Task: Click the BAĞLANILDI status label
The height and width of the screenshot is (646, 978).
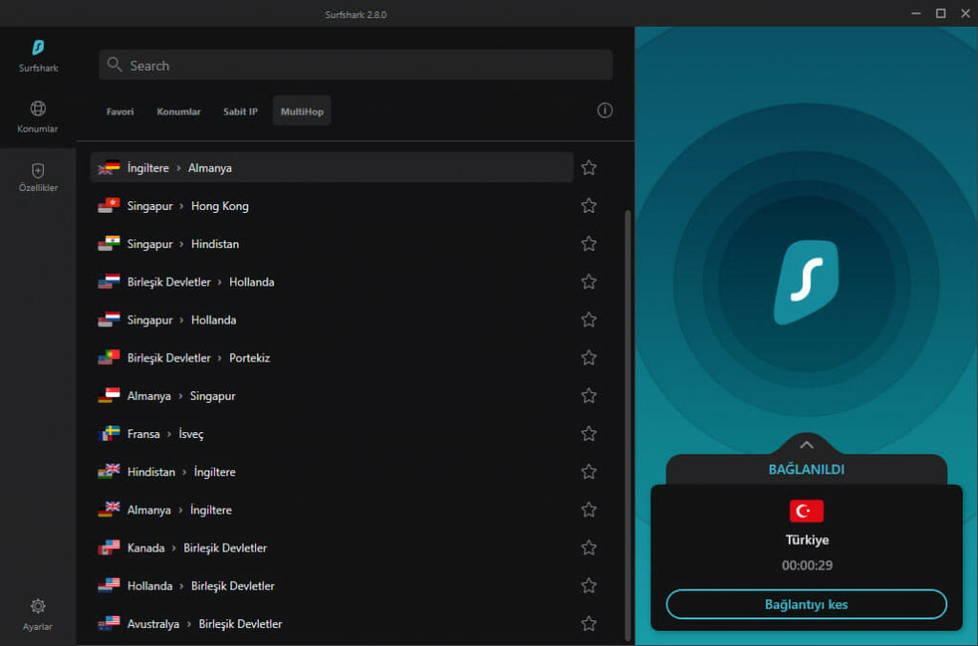Action: pos(806,469)
